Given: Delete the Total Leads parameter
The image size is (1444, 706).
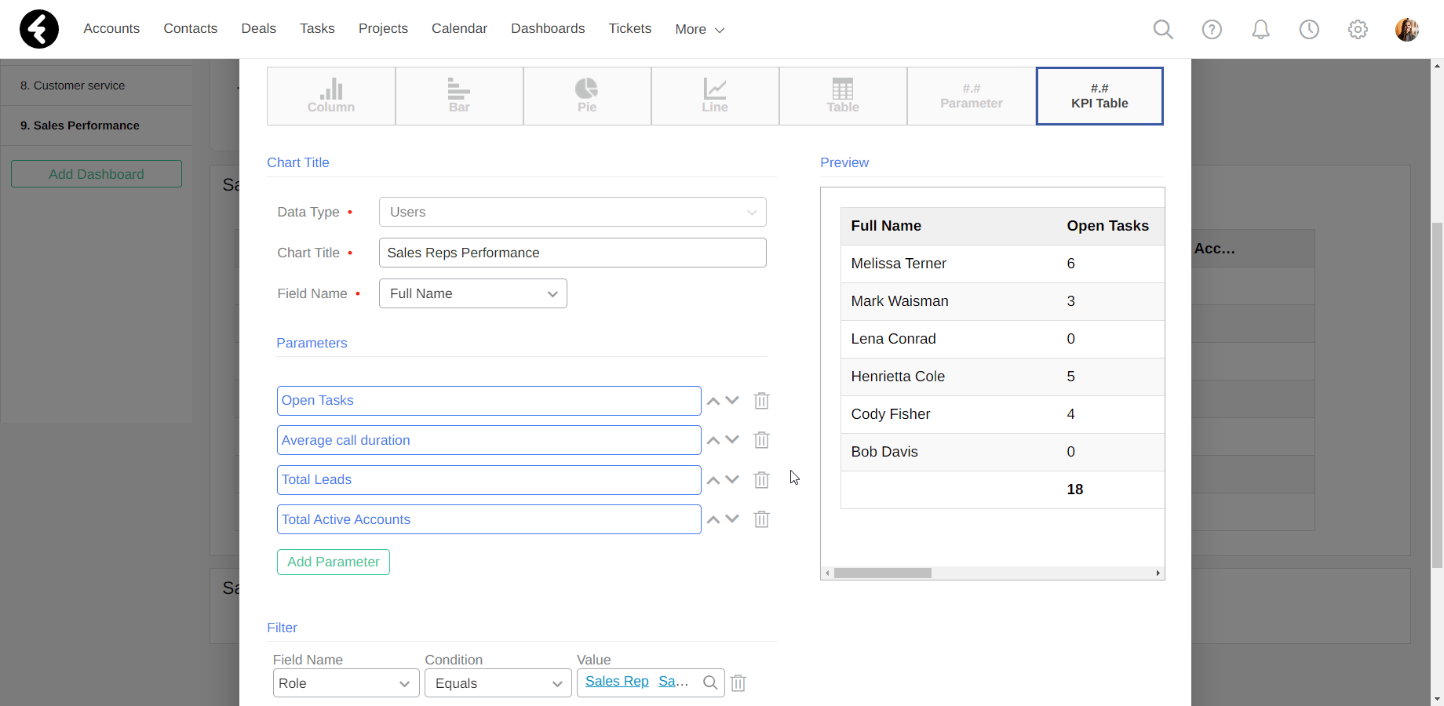Looking at the screenshot, I should click(x=761, y=480).
